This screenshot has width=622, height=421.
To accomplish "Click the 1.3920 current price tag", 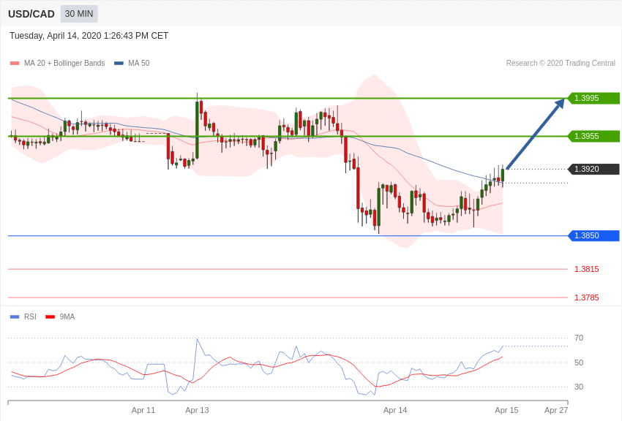I will pyautogui.click(x=594, y=169).
